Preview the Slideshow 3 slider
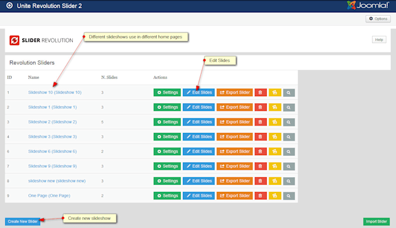 pos(289,137)
